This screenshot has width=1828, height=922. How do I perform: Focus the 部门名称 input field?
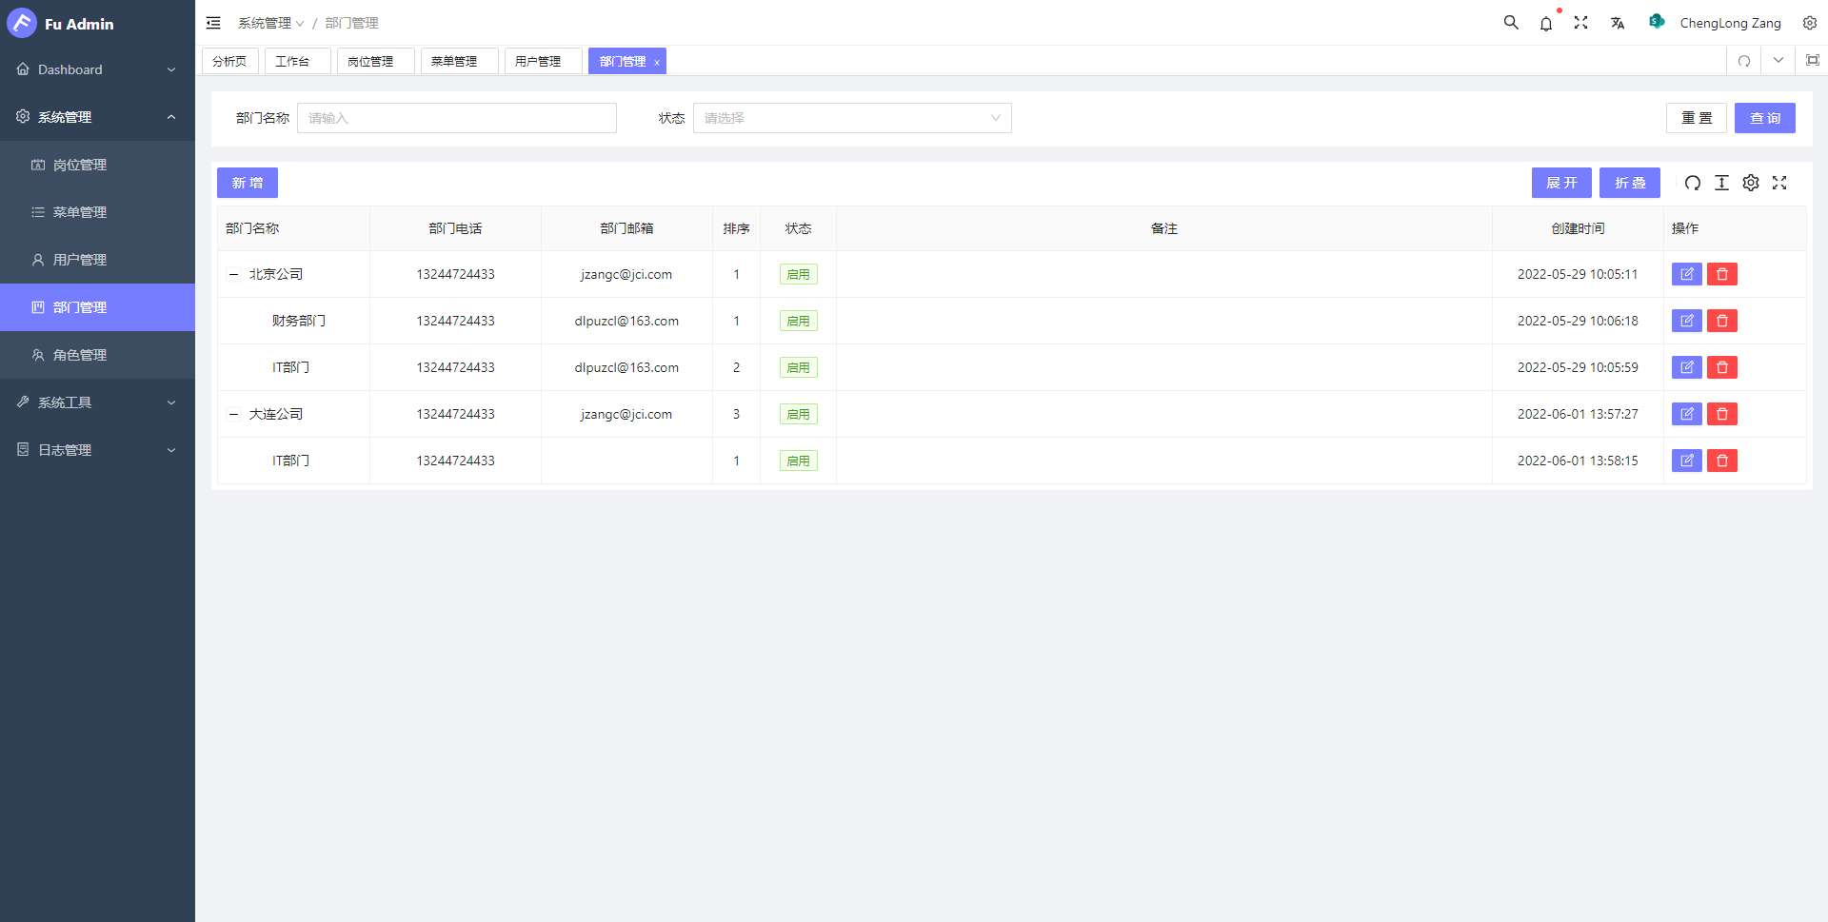point(457,118)
